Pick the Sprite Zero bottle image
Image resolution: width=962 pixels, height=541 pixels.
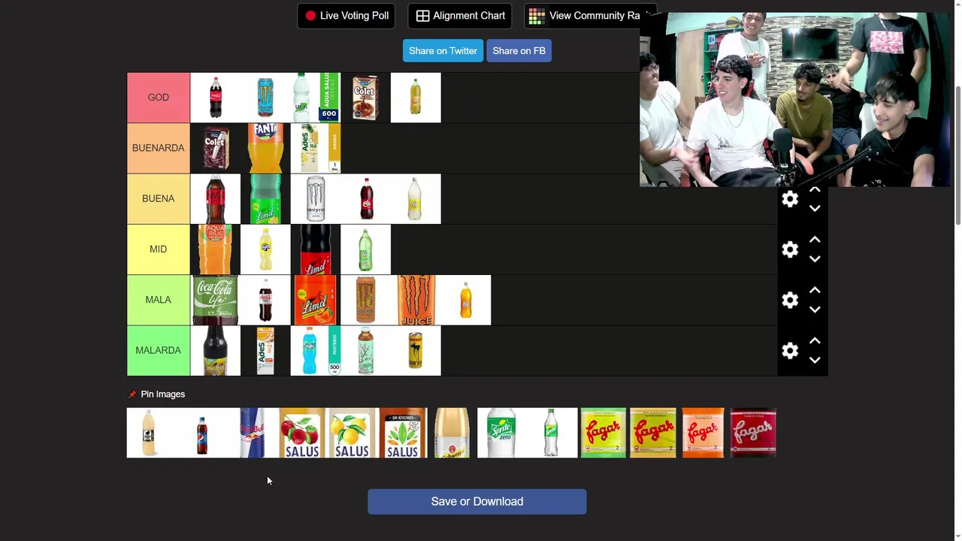[501, 433]
